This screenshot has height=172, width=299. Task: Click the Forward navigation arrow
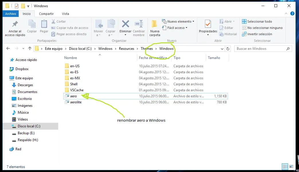17,49
